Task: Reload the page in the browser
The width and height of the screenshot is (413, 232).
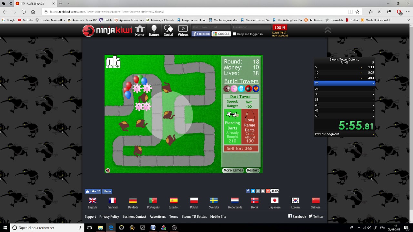Action: (x=24, y=12)
